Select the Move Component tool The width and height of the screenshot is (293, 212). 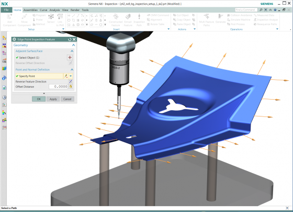pos(24,17)
